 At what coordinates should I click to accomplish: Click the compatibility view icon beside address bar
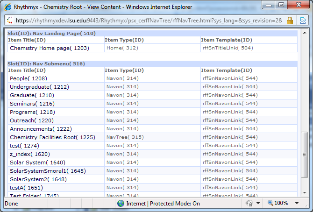303,21
